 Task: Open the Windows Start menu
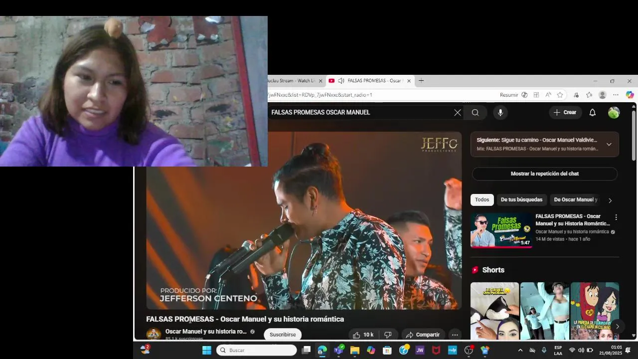click(x=207, y=350)
